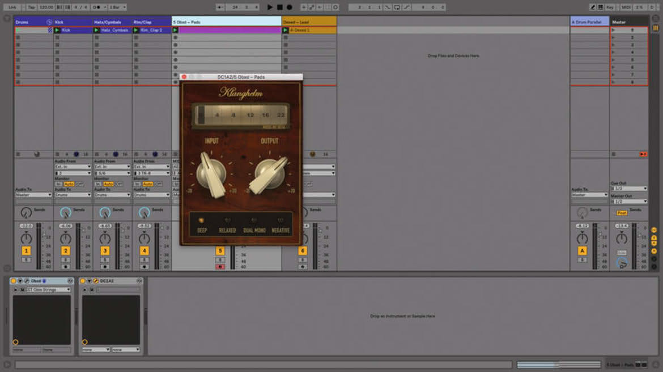
Task: Toggle DEEP switch in DC1A2 plugin
Action: (x=202, y=220)
